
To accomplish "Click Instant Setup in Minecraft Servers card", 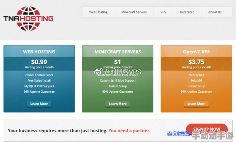I will (x=118, y=86).
